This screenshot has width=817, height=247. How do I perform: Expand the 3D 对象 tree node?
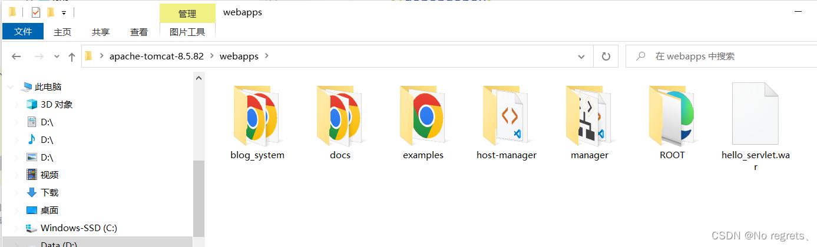[16, 105]
